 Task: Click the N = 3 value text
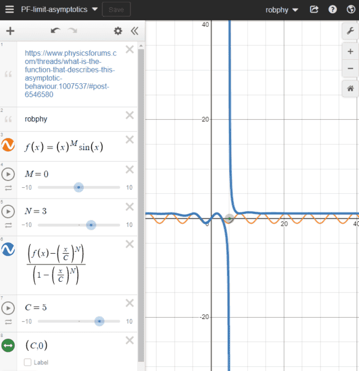(x=36, y=211)
